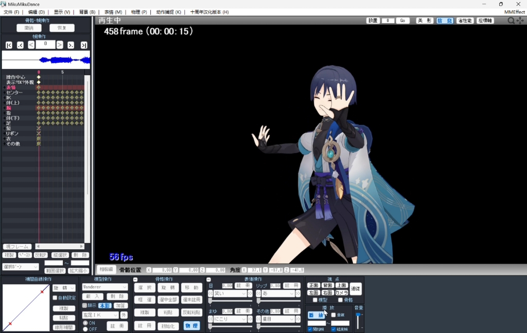Click 物理 button in bone panel

click(x=191, y=326)
